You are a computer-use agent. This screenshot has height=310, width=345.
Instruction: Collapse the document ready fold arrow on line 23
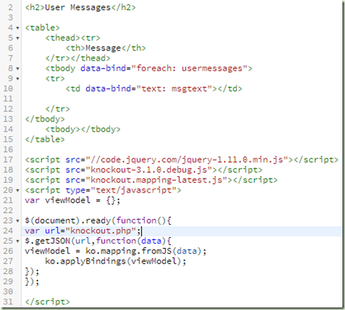(18, 221)
